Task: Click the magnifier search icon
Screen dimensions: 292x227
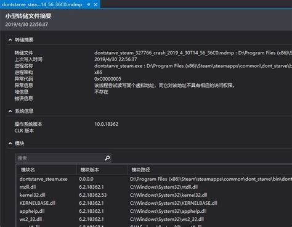Action: [x=107, y=158]
